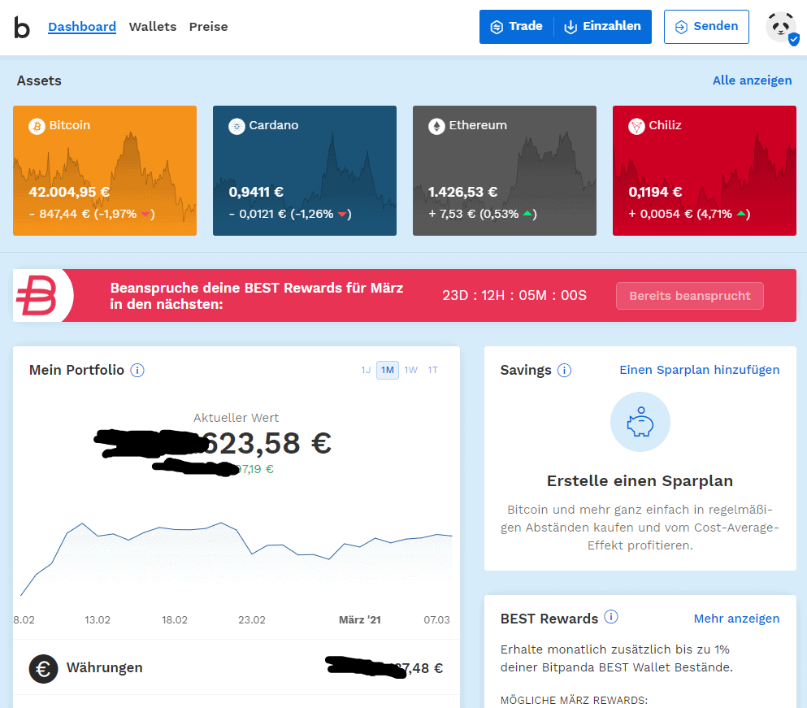The height and width of the screenshot is (708, 807).
Task: Open the Cardano asset card
Action: [x=305, y=171]
